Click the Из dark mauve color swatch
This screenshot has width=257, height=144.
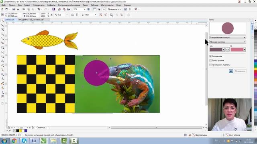(216, 50)
